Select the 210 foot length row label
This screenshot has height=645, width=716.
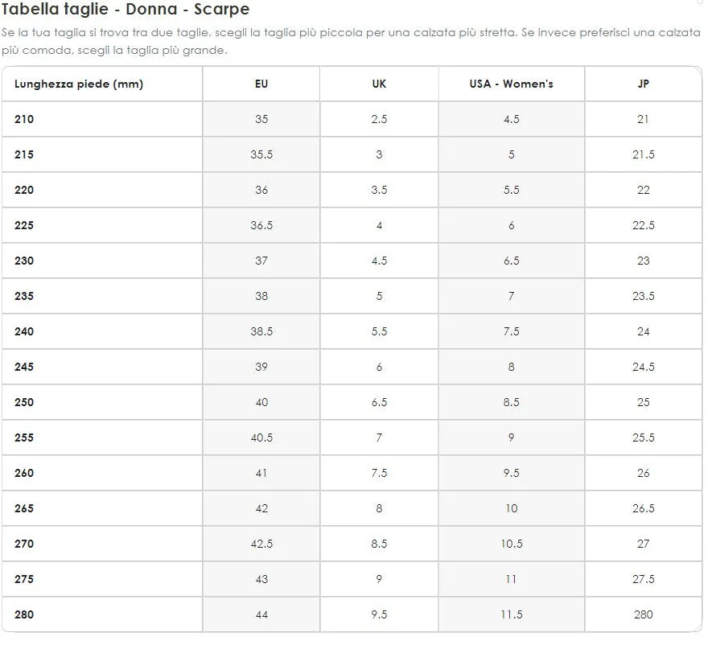[x=24, y=119]
